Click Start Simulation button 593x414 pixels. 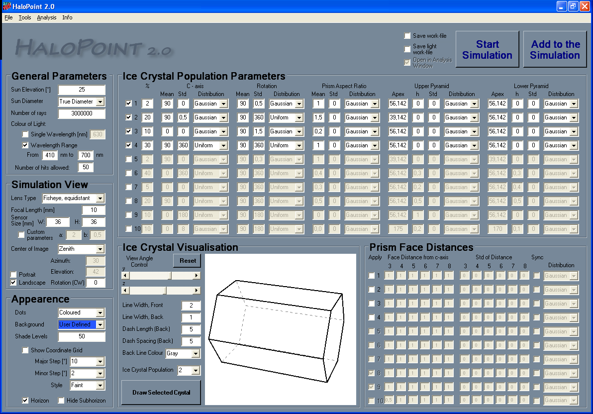[x=487, y=50]
